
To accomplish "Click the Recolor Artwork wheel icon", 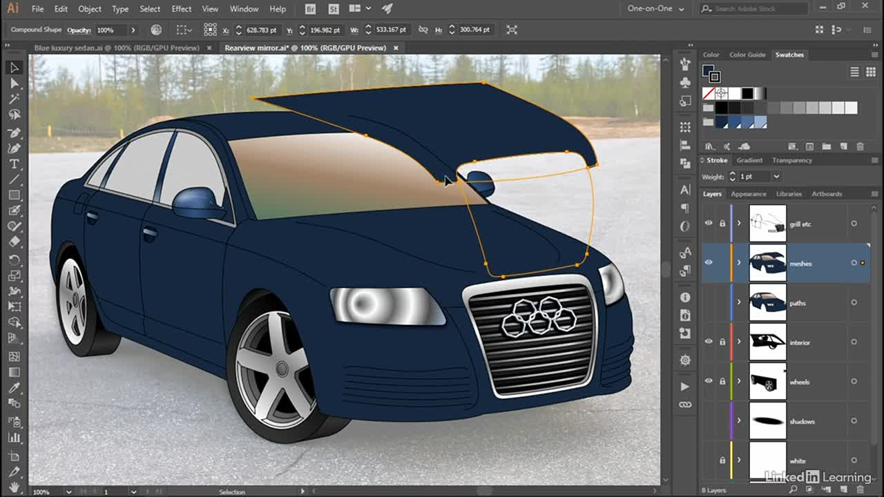I will point(156,30).
